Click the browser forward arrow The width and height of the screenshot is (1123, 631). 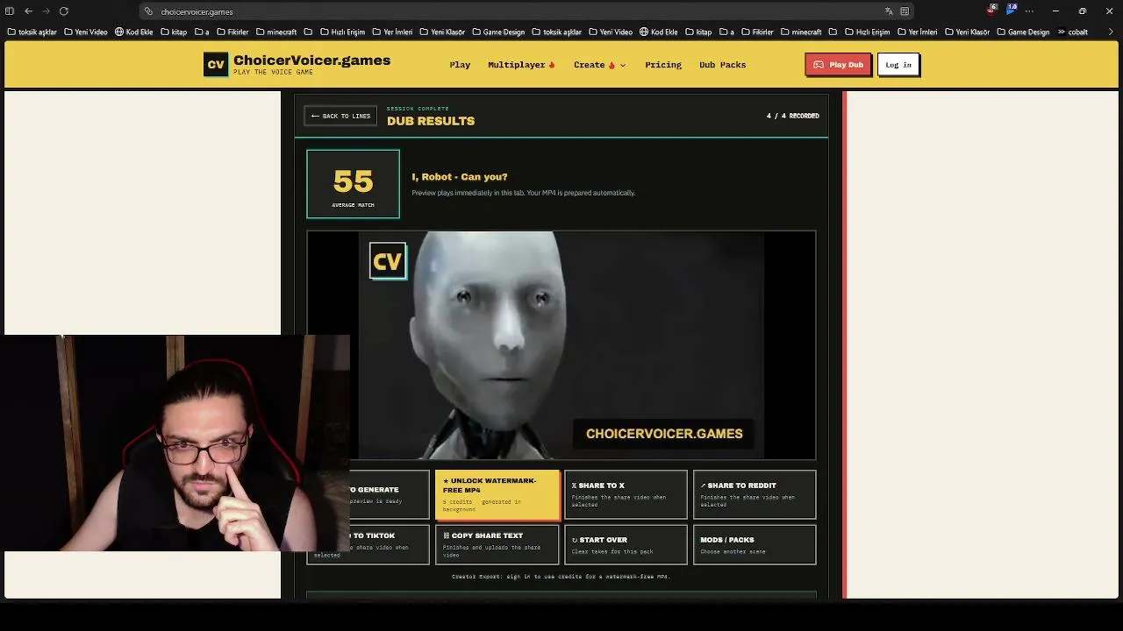coord(46,11)
